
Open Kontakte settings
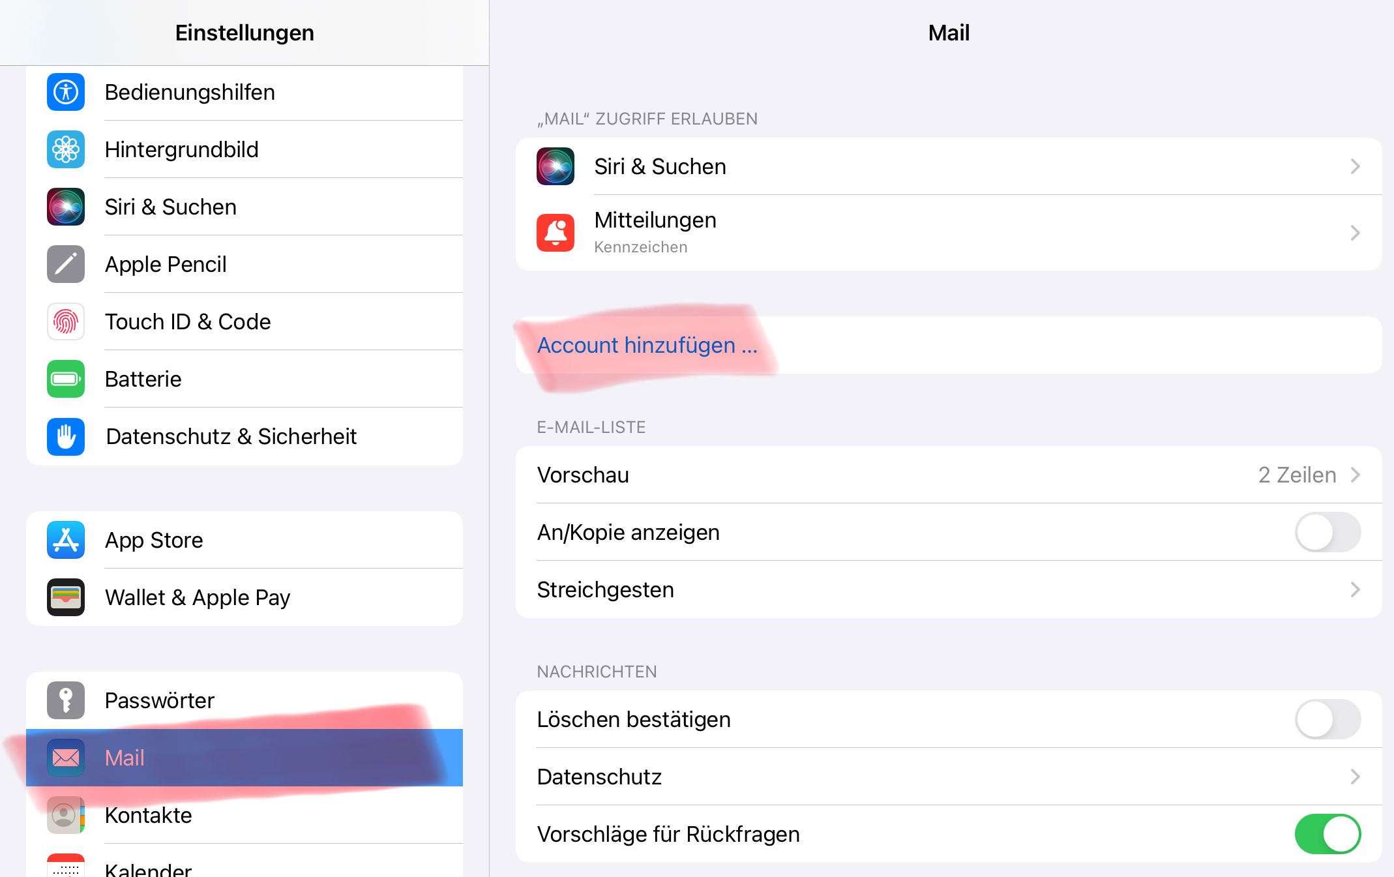click(x=245, y=815)
